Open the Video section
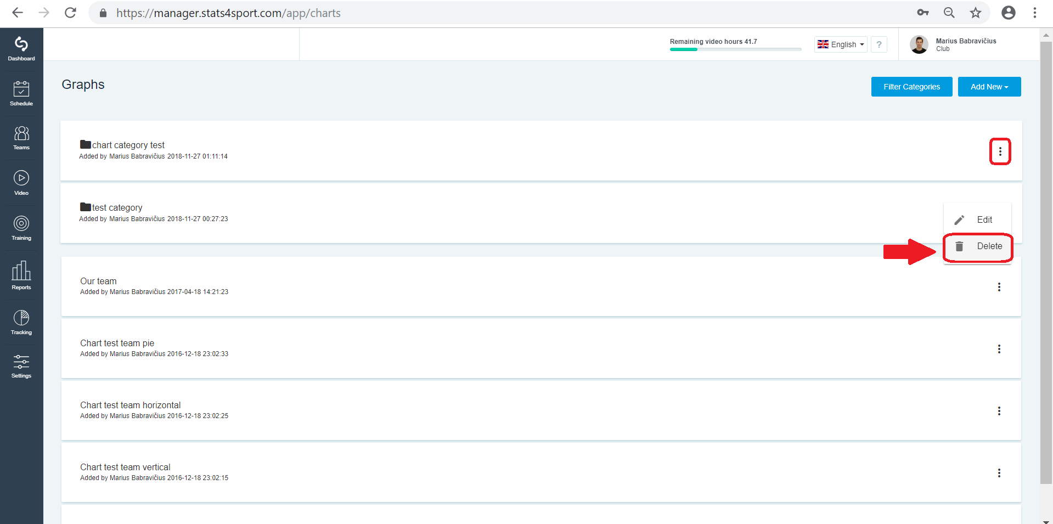Viewport: 1053px width, 524px height. (21, 183)
